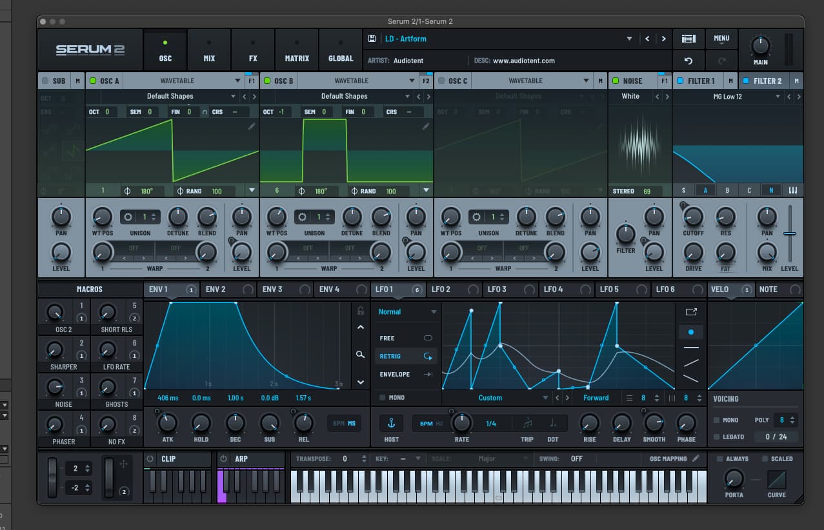
Task: Open the MATRIX tab
Action: pyautogui.click(x=297, y=50)
